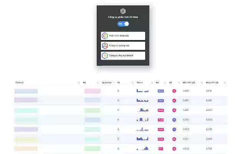Open trend sparkline in row with Min CPC 1,282
Screen dimensions: 246x154
[x=143, y=110]
